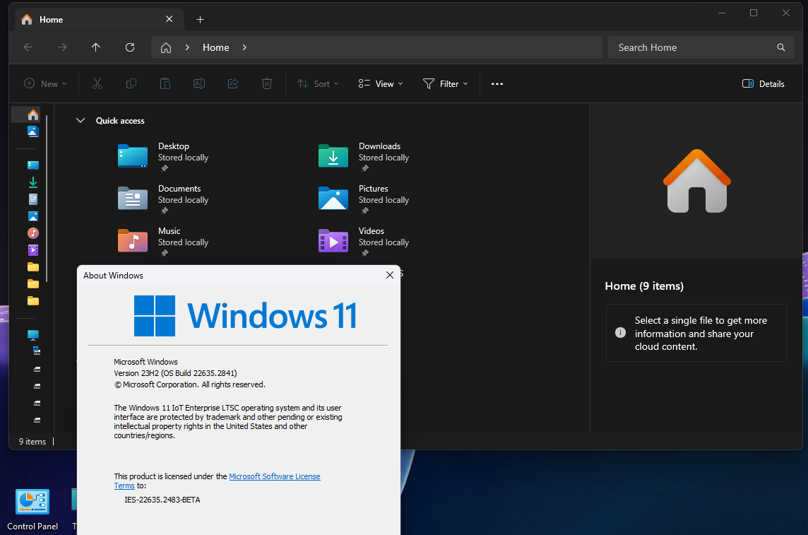Screen dimensions: 808x535
Task: Open Pictures icon in navigation sidebar
Action: click(x=33, y=216)
